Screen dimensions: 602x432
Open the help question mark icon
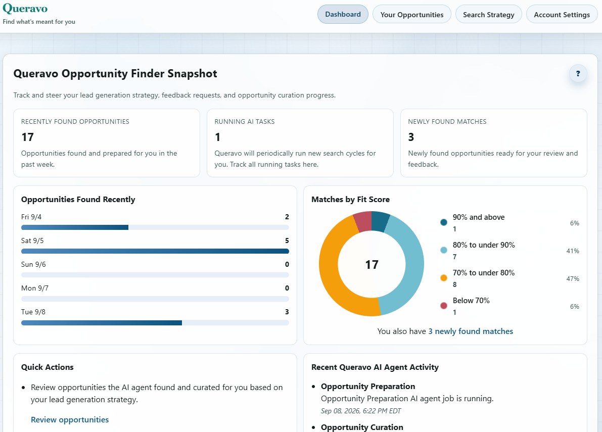point(578,74)
